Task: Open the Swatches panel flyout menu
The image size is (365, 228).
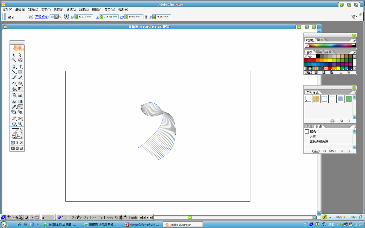Action: 354,52
